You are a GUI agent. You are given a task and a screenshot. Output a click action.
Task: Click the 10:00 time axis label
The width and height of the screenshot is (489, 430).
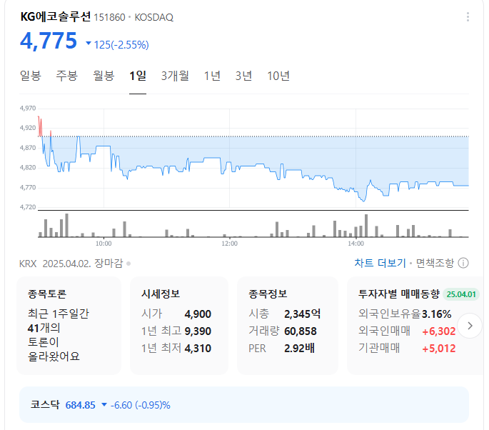click(104, 244)
